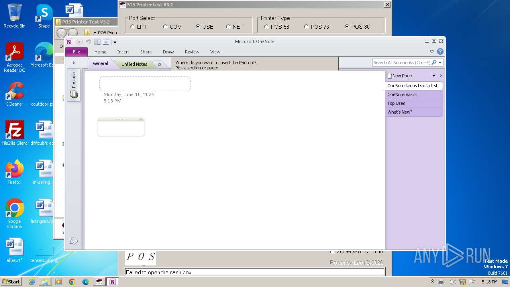
Task: Open the File tab in OneNote
Action: (76, 52)
